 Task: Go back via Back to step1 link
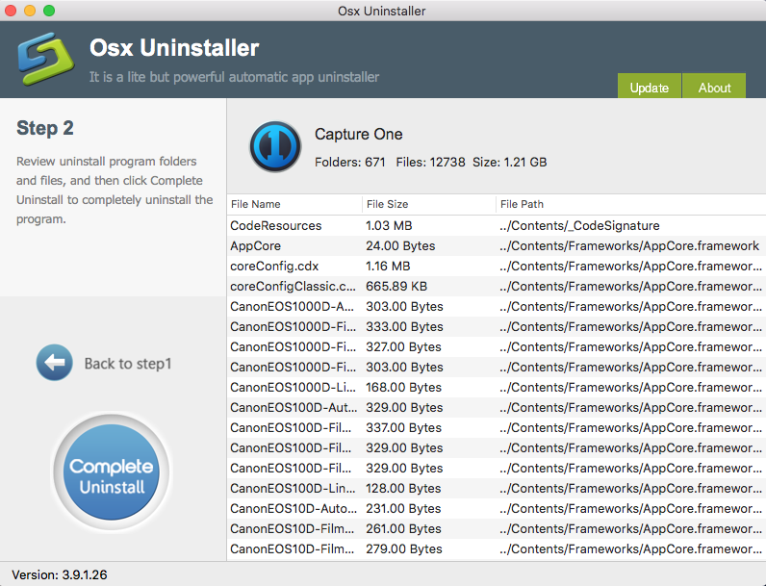pyautogui.click(x=127, y=364)
